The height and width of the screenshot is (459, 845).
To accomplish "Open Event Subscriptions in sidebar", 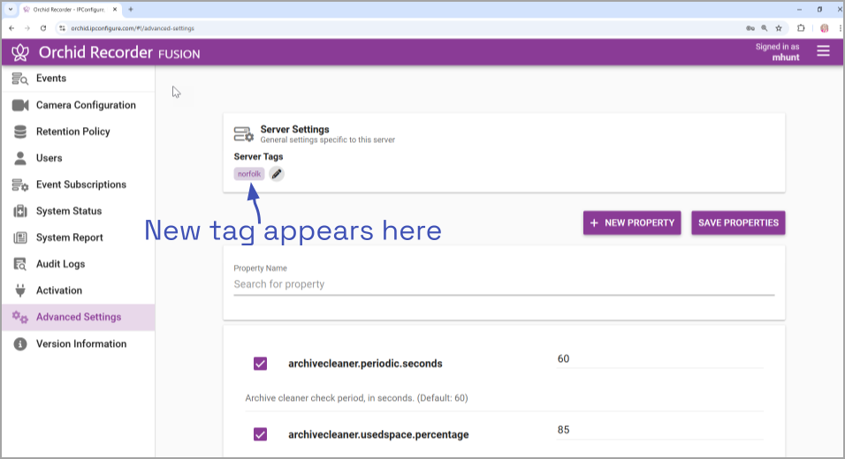I will pyautogui.click(x=80, y=184).
